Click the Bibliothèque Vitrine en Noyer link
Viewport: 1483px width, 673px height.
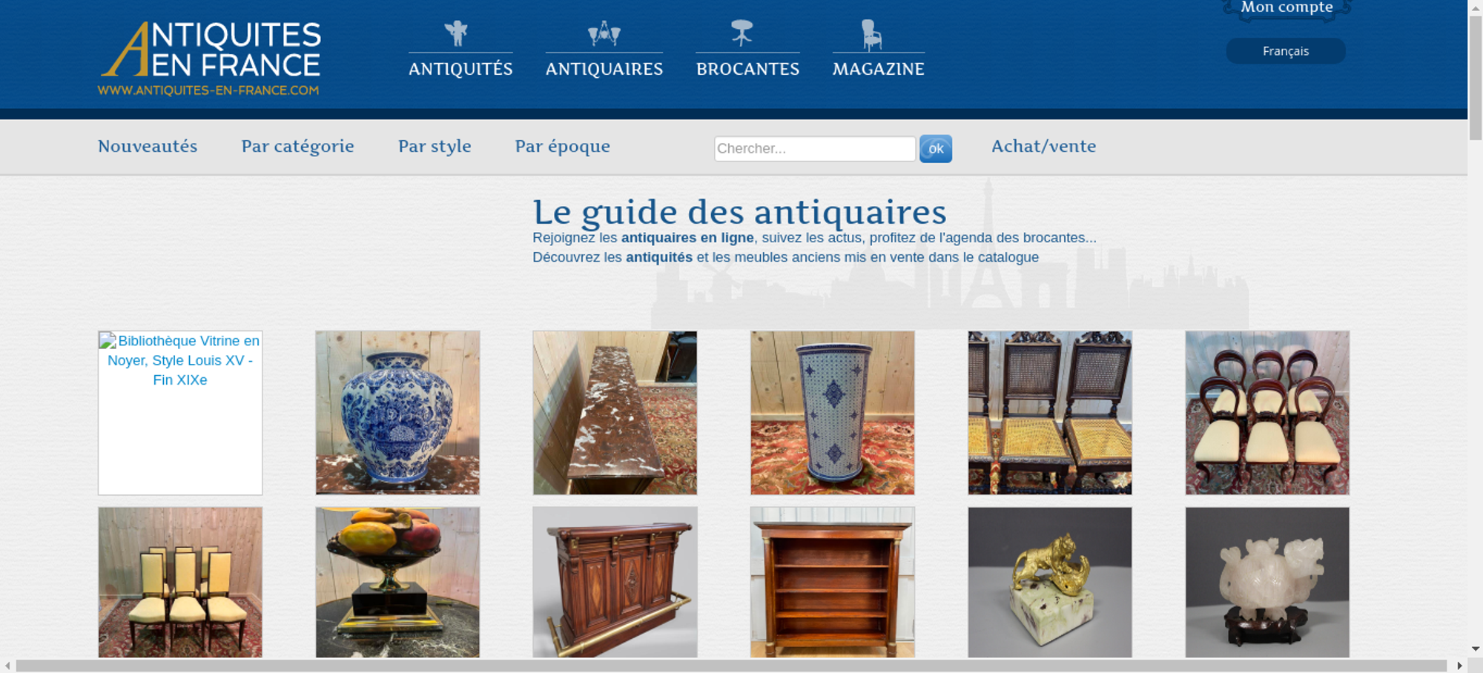tap(180, 360)
